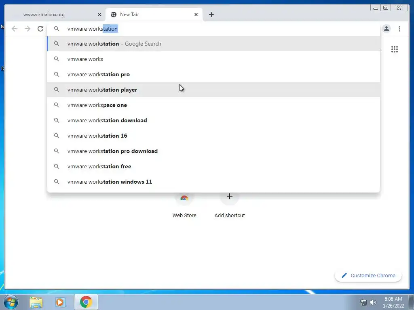
Task: Select 'vmware workstation player' suggestion
Action: (213, 90)
